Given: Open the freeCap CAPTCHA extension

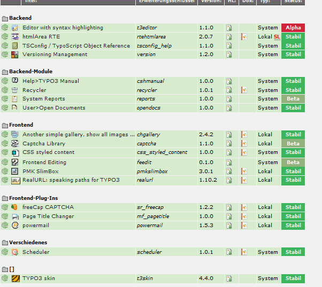Looking at the screenshot, I should [x=48, y=207].
